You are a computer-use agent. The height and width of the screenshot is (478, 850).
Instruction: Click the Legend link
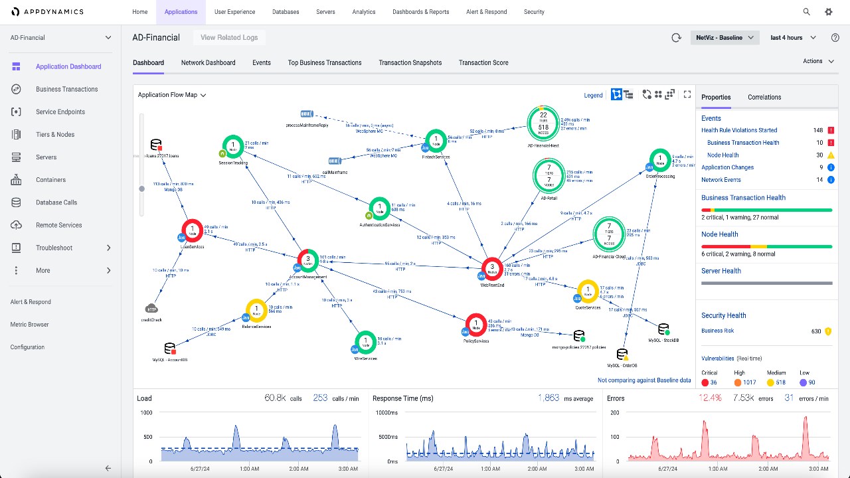click(593, 96)
